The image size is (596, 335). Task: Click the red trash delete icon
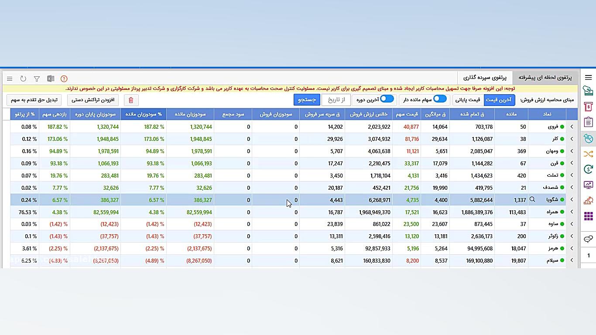point(131,100)
